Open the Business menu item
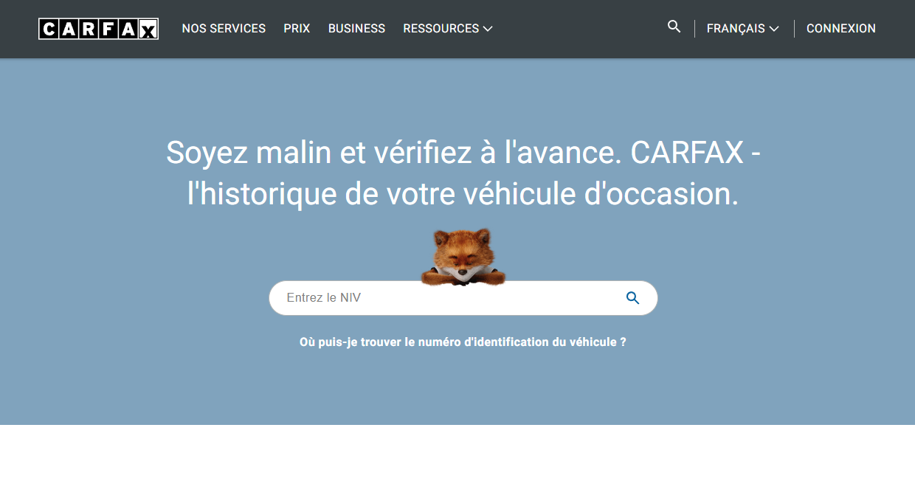Viewport: 915px width, 495px height. [x=356, y=29]
